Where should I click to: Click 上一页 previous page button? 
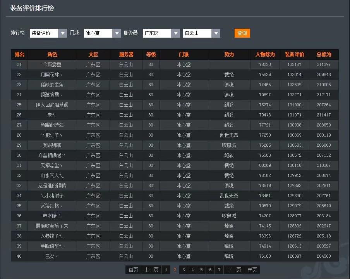coord(151,270)
